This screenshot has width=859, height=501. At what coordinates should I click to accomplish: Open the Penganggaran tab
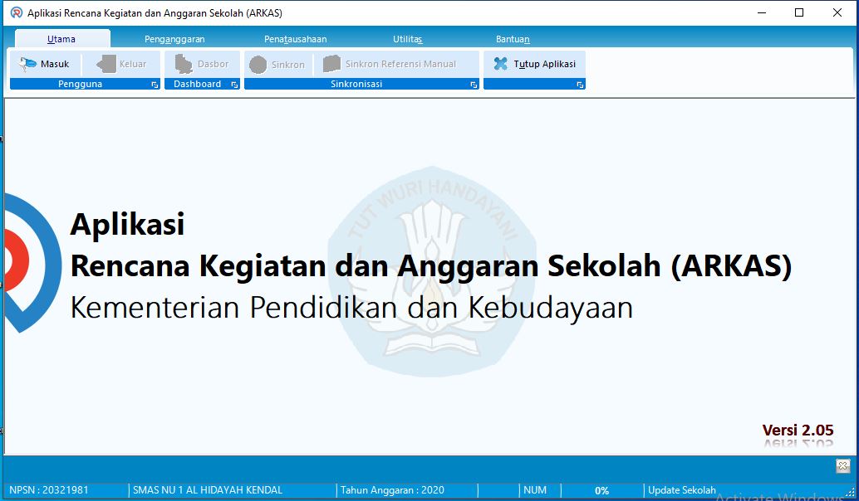(174, 39)
